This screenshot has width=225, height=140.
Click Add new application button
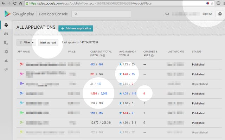(x=76, y=28)
